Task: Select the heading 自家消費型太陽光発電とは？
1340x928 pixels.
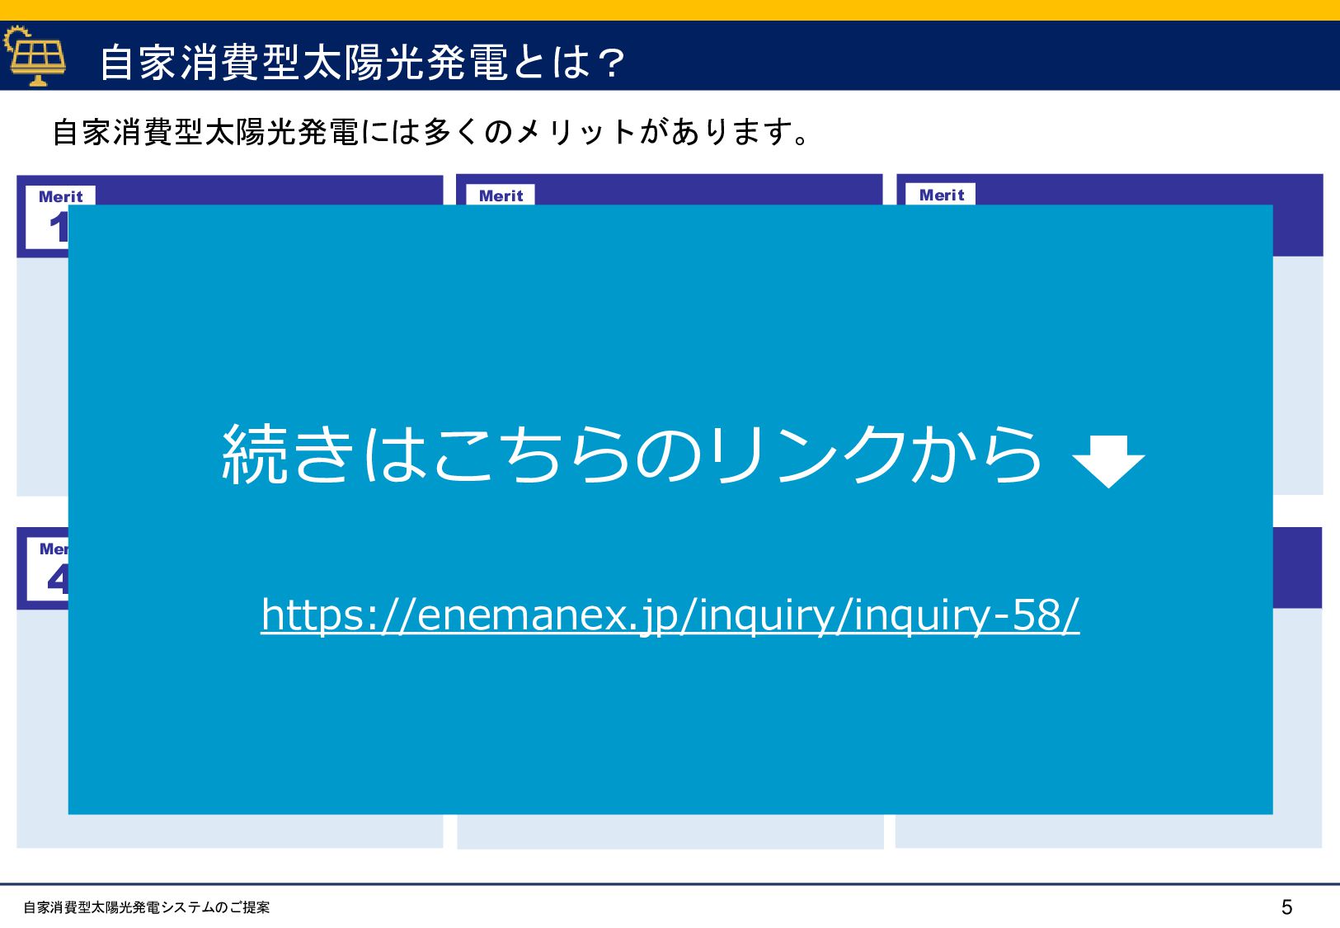Action: pos(364,63)
